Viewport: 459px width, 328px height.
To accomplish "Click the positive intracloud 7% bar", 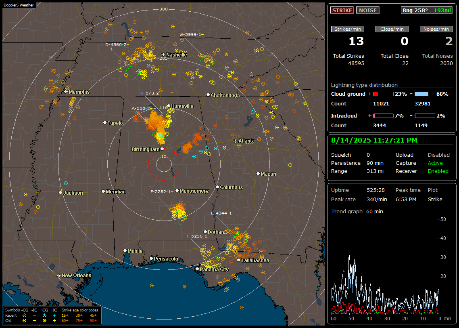I will pyautogui.click(x=383, y=116).
